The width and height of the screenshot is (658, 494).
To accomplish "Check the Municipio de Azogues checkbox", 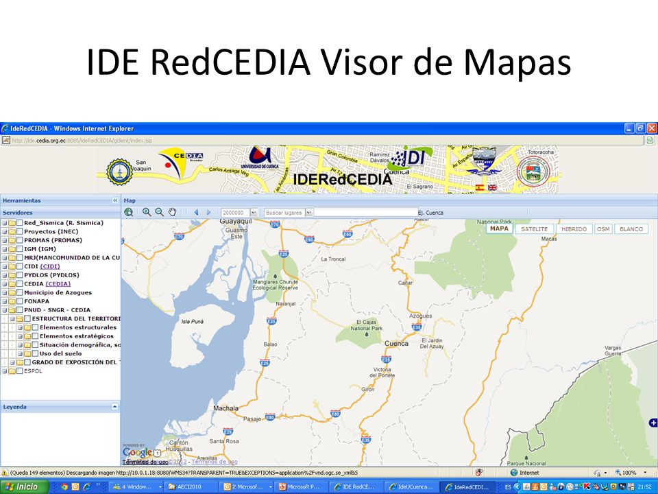I will (20, 292).
